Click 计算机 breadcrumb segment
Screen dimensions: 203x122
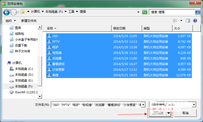pos(36,12)
